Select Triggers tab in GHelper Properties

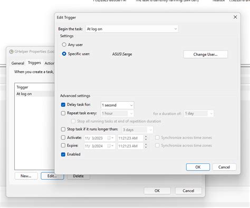click(x=34, y=63)
